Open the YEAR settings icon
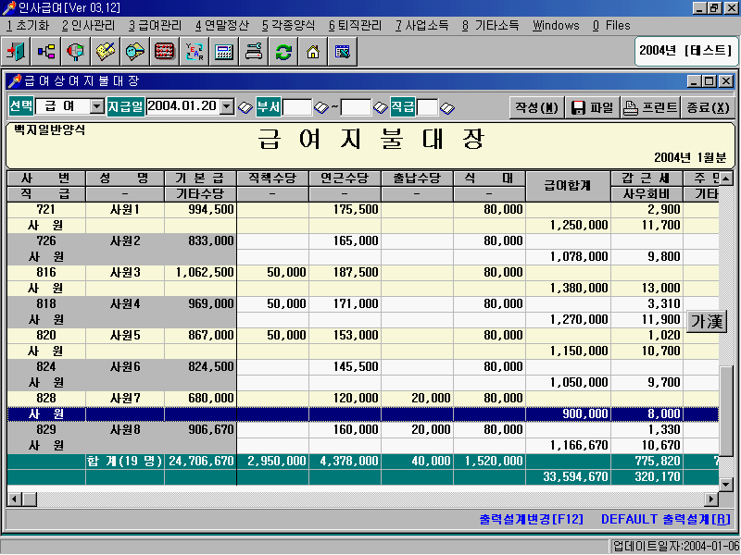The height and width of the screenshot is (555, 741). pyautogui.click(x=195, y=52)
